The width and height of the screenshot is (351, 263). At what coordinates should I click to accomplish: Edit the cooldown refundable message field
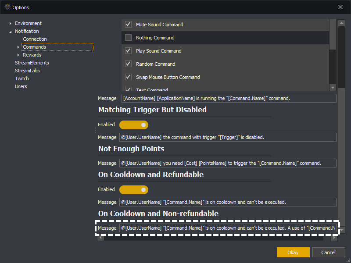pos(228,202)
